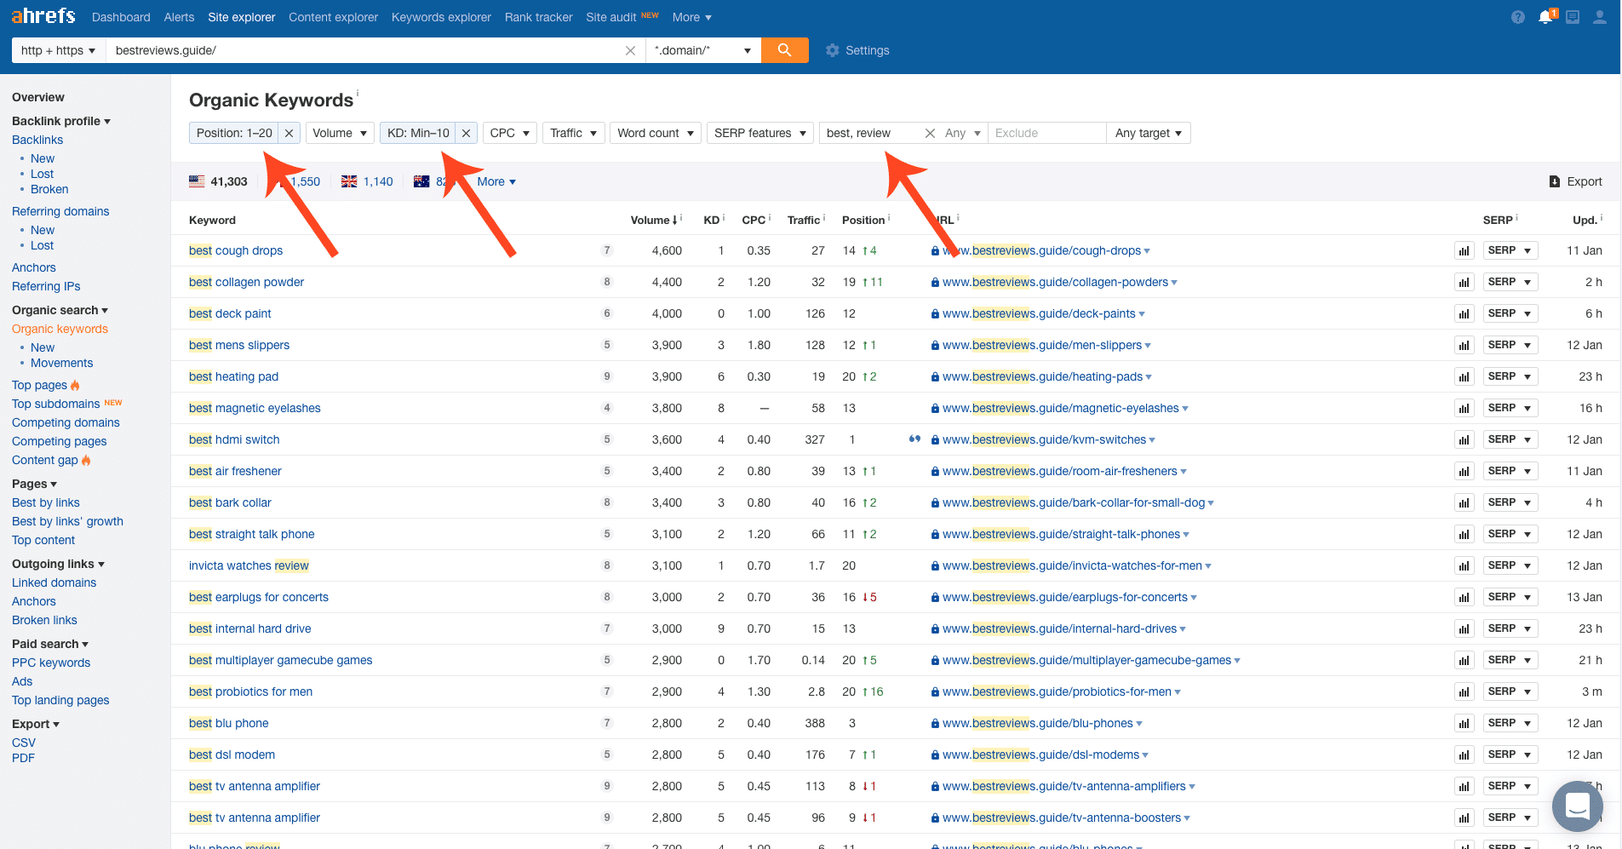Screen dimensions: 1622x849
Task: Click the orange search magnifier button
Action: [x=783, y=50]
